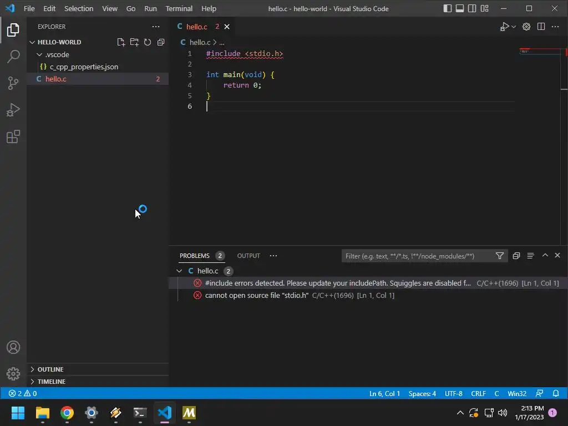Maximize the panel with the up chevron
The width and height of the screenshot is (568, 426).
point(545,255)
